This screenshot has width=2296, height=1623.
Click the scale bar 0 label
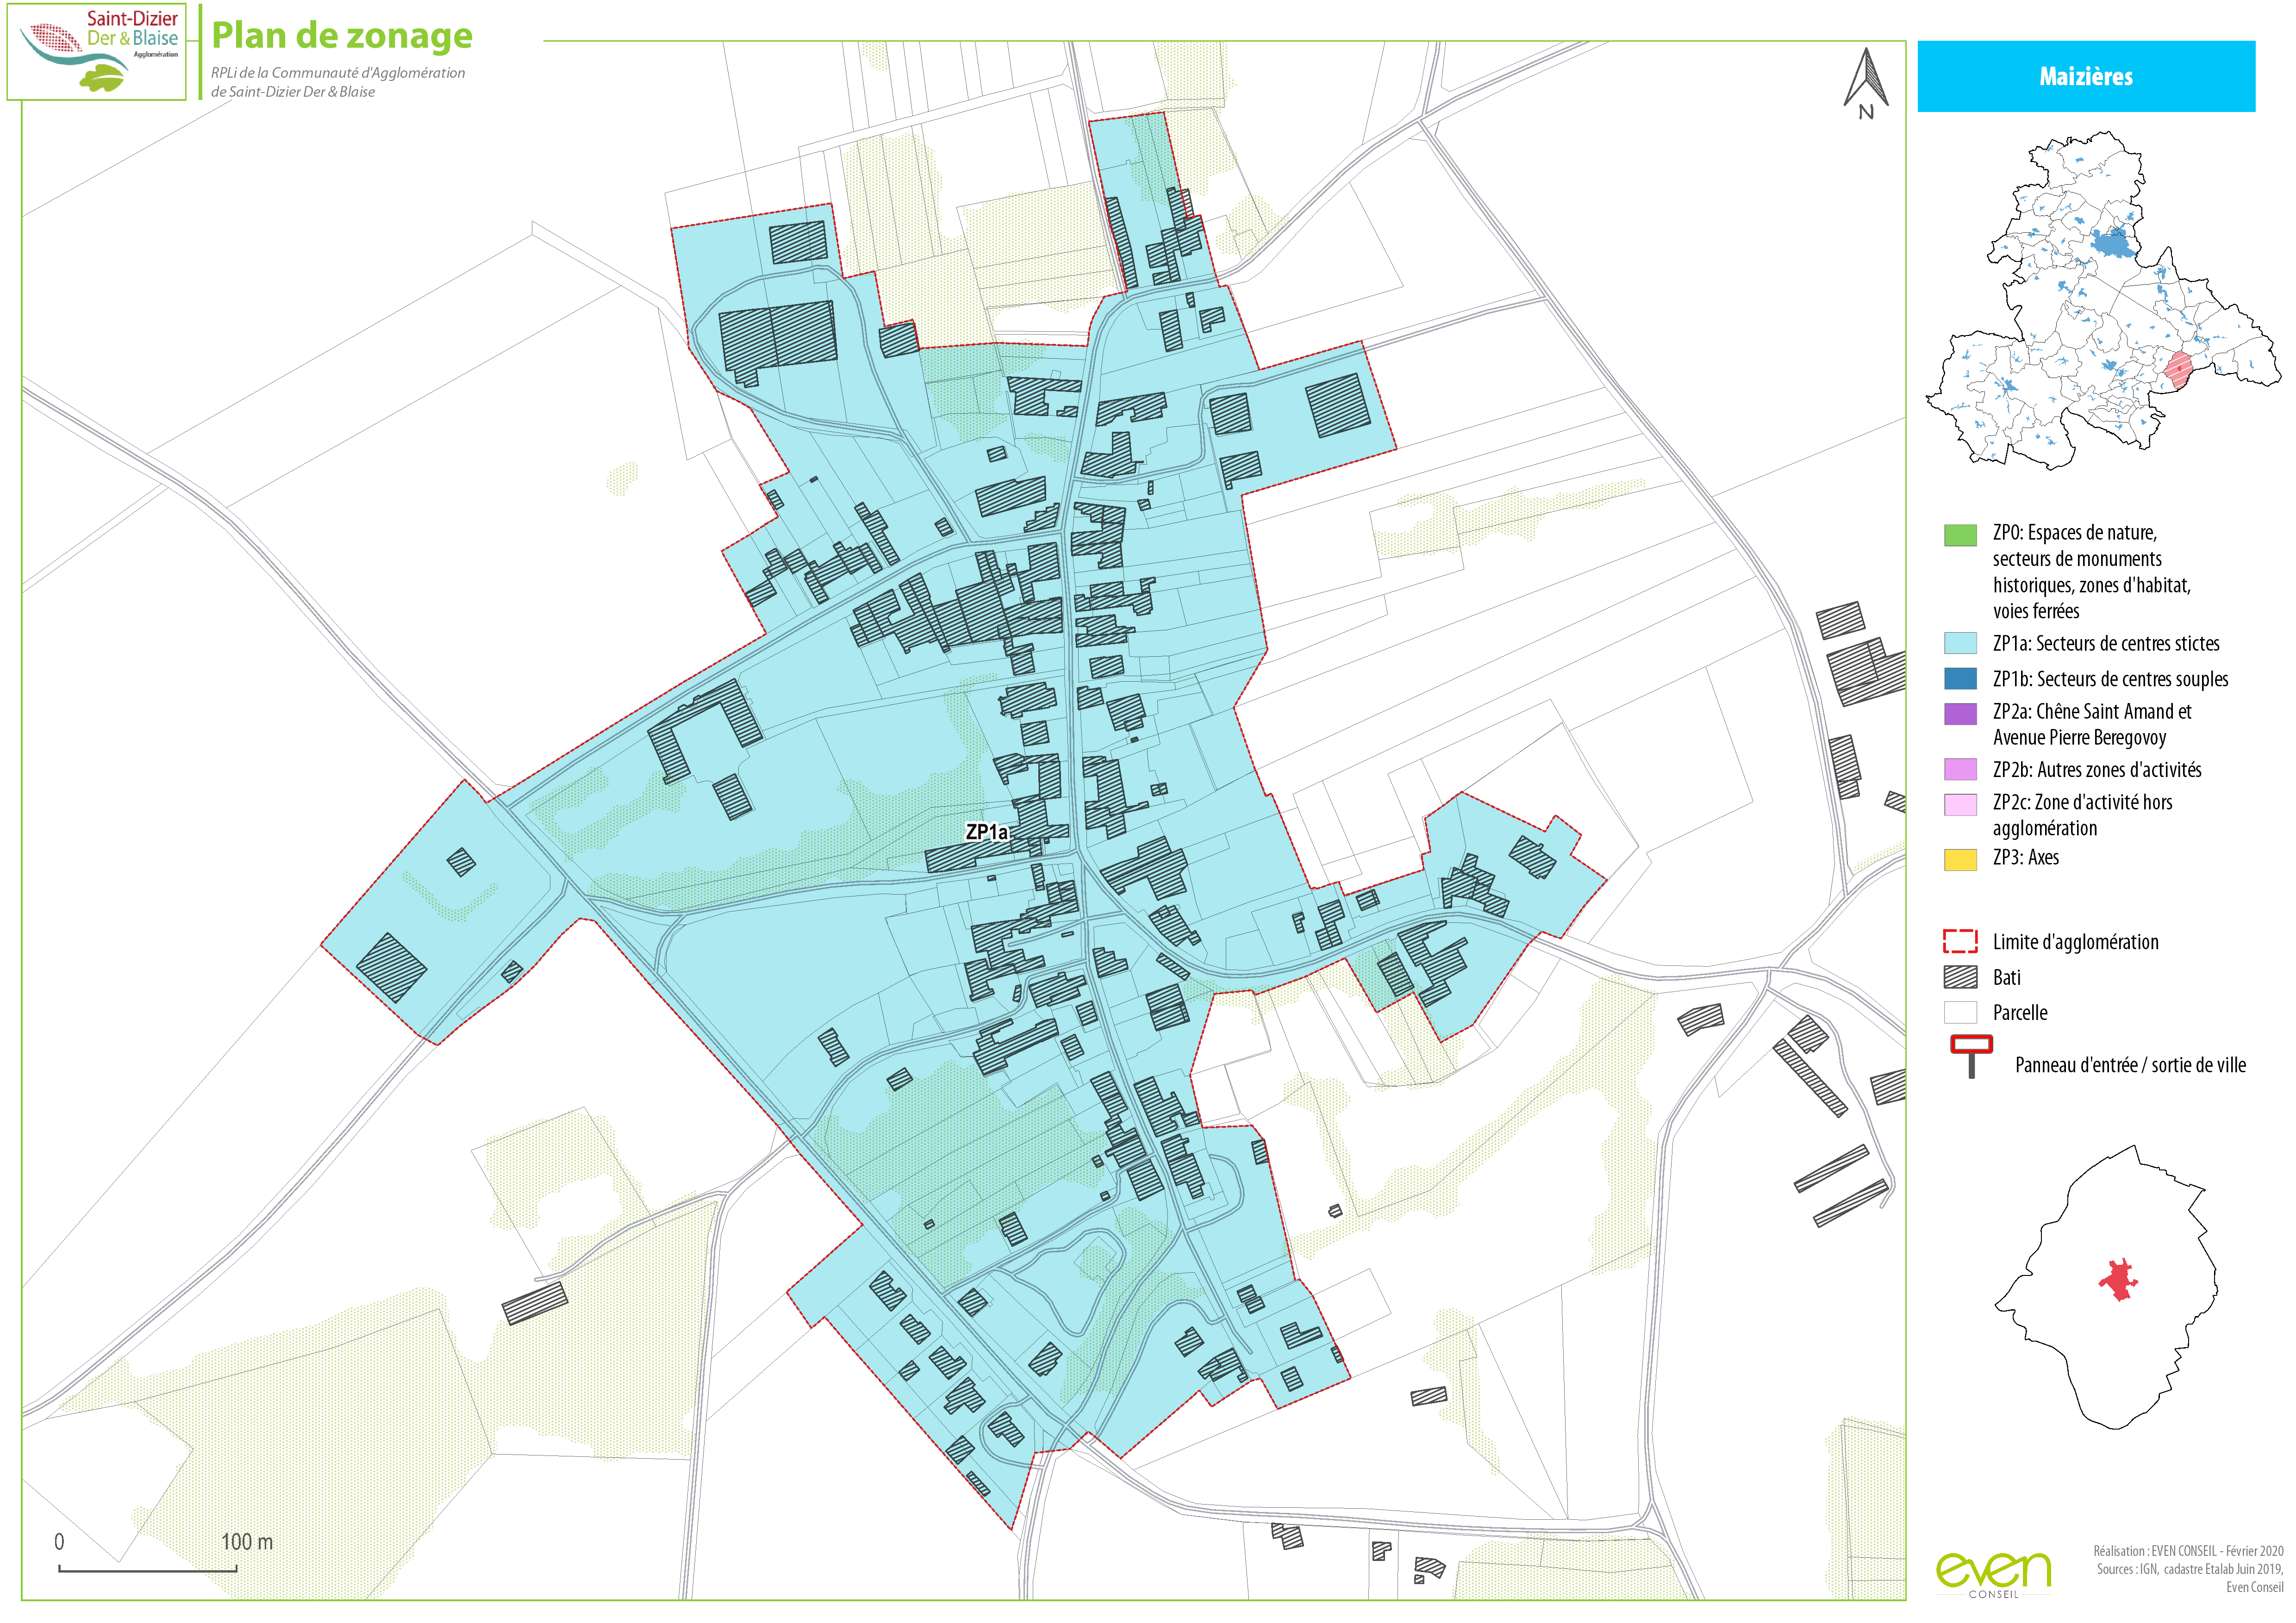(59, 1542)
